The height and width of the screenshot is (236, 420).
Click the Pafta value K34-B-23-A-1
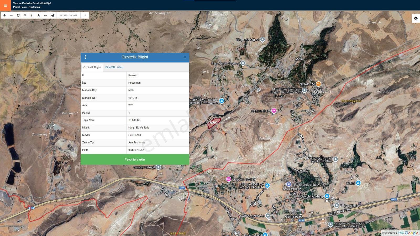point(158,150)
